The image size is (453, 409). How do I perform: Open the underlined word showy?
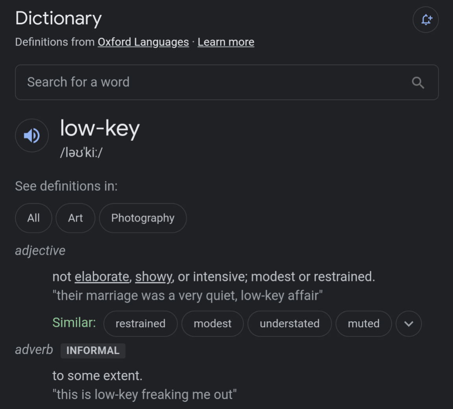pyautogui.click(x=153, y=276)
